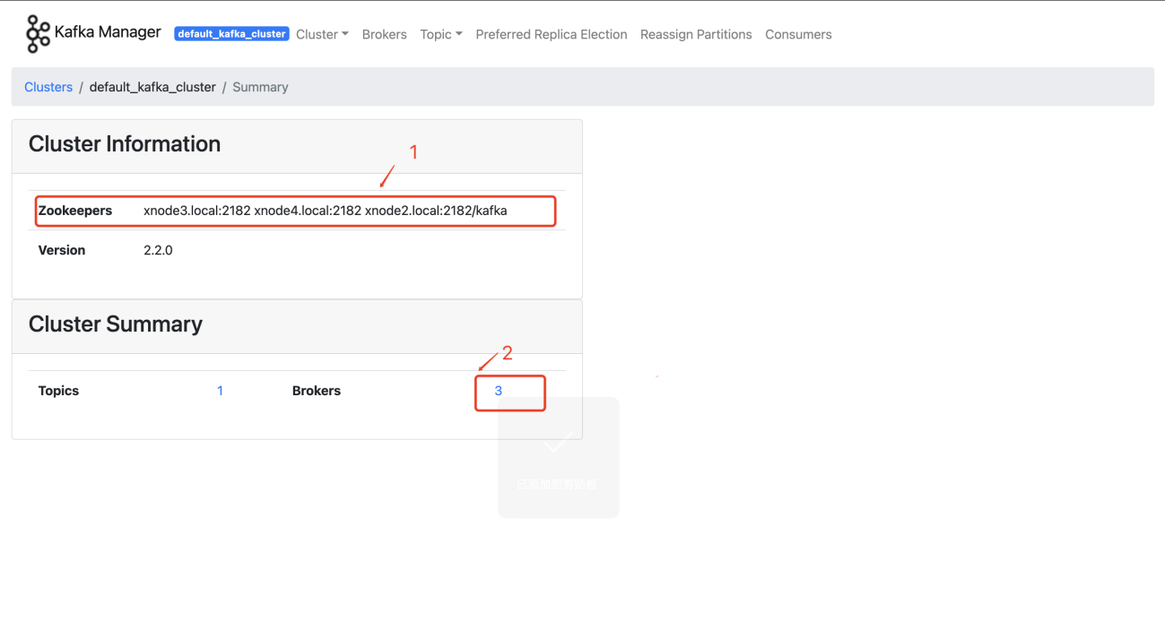Select default_kafka_cluster breadcrumb text

pos(152,87)
